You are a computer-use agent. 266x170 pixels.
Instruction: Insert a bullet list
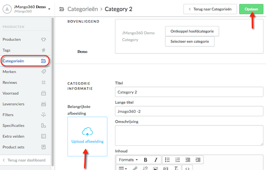pyautogui.click(x=167, y=160)
